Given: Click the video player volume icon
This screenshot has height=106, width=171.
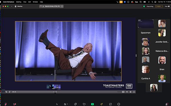Looking at the screenshot, I should [x=127, y=92].
